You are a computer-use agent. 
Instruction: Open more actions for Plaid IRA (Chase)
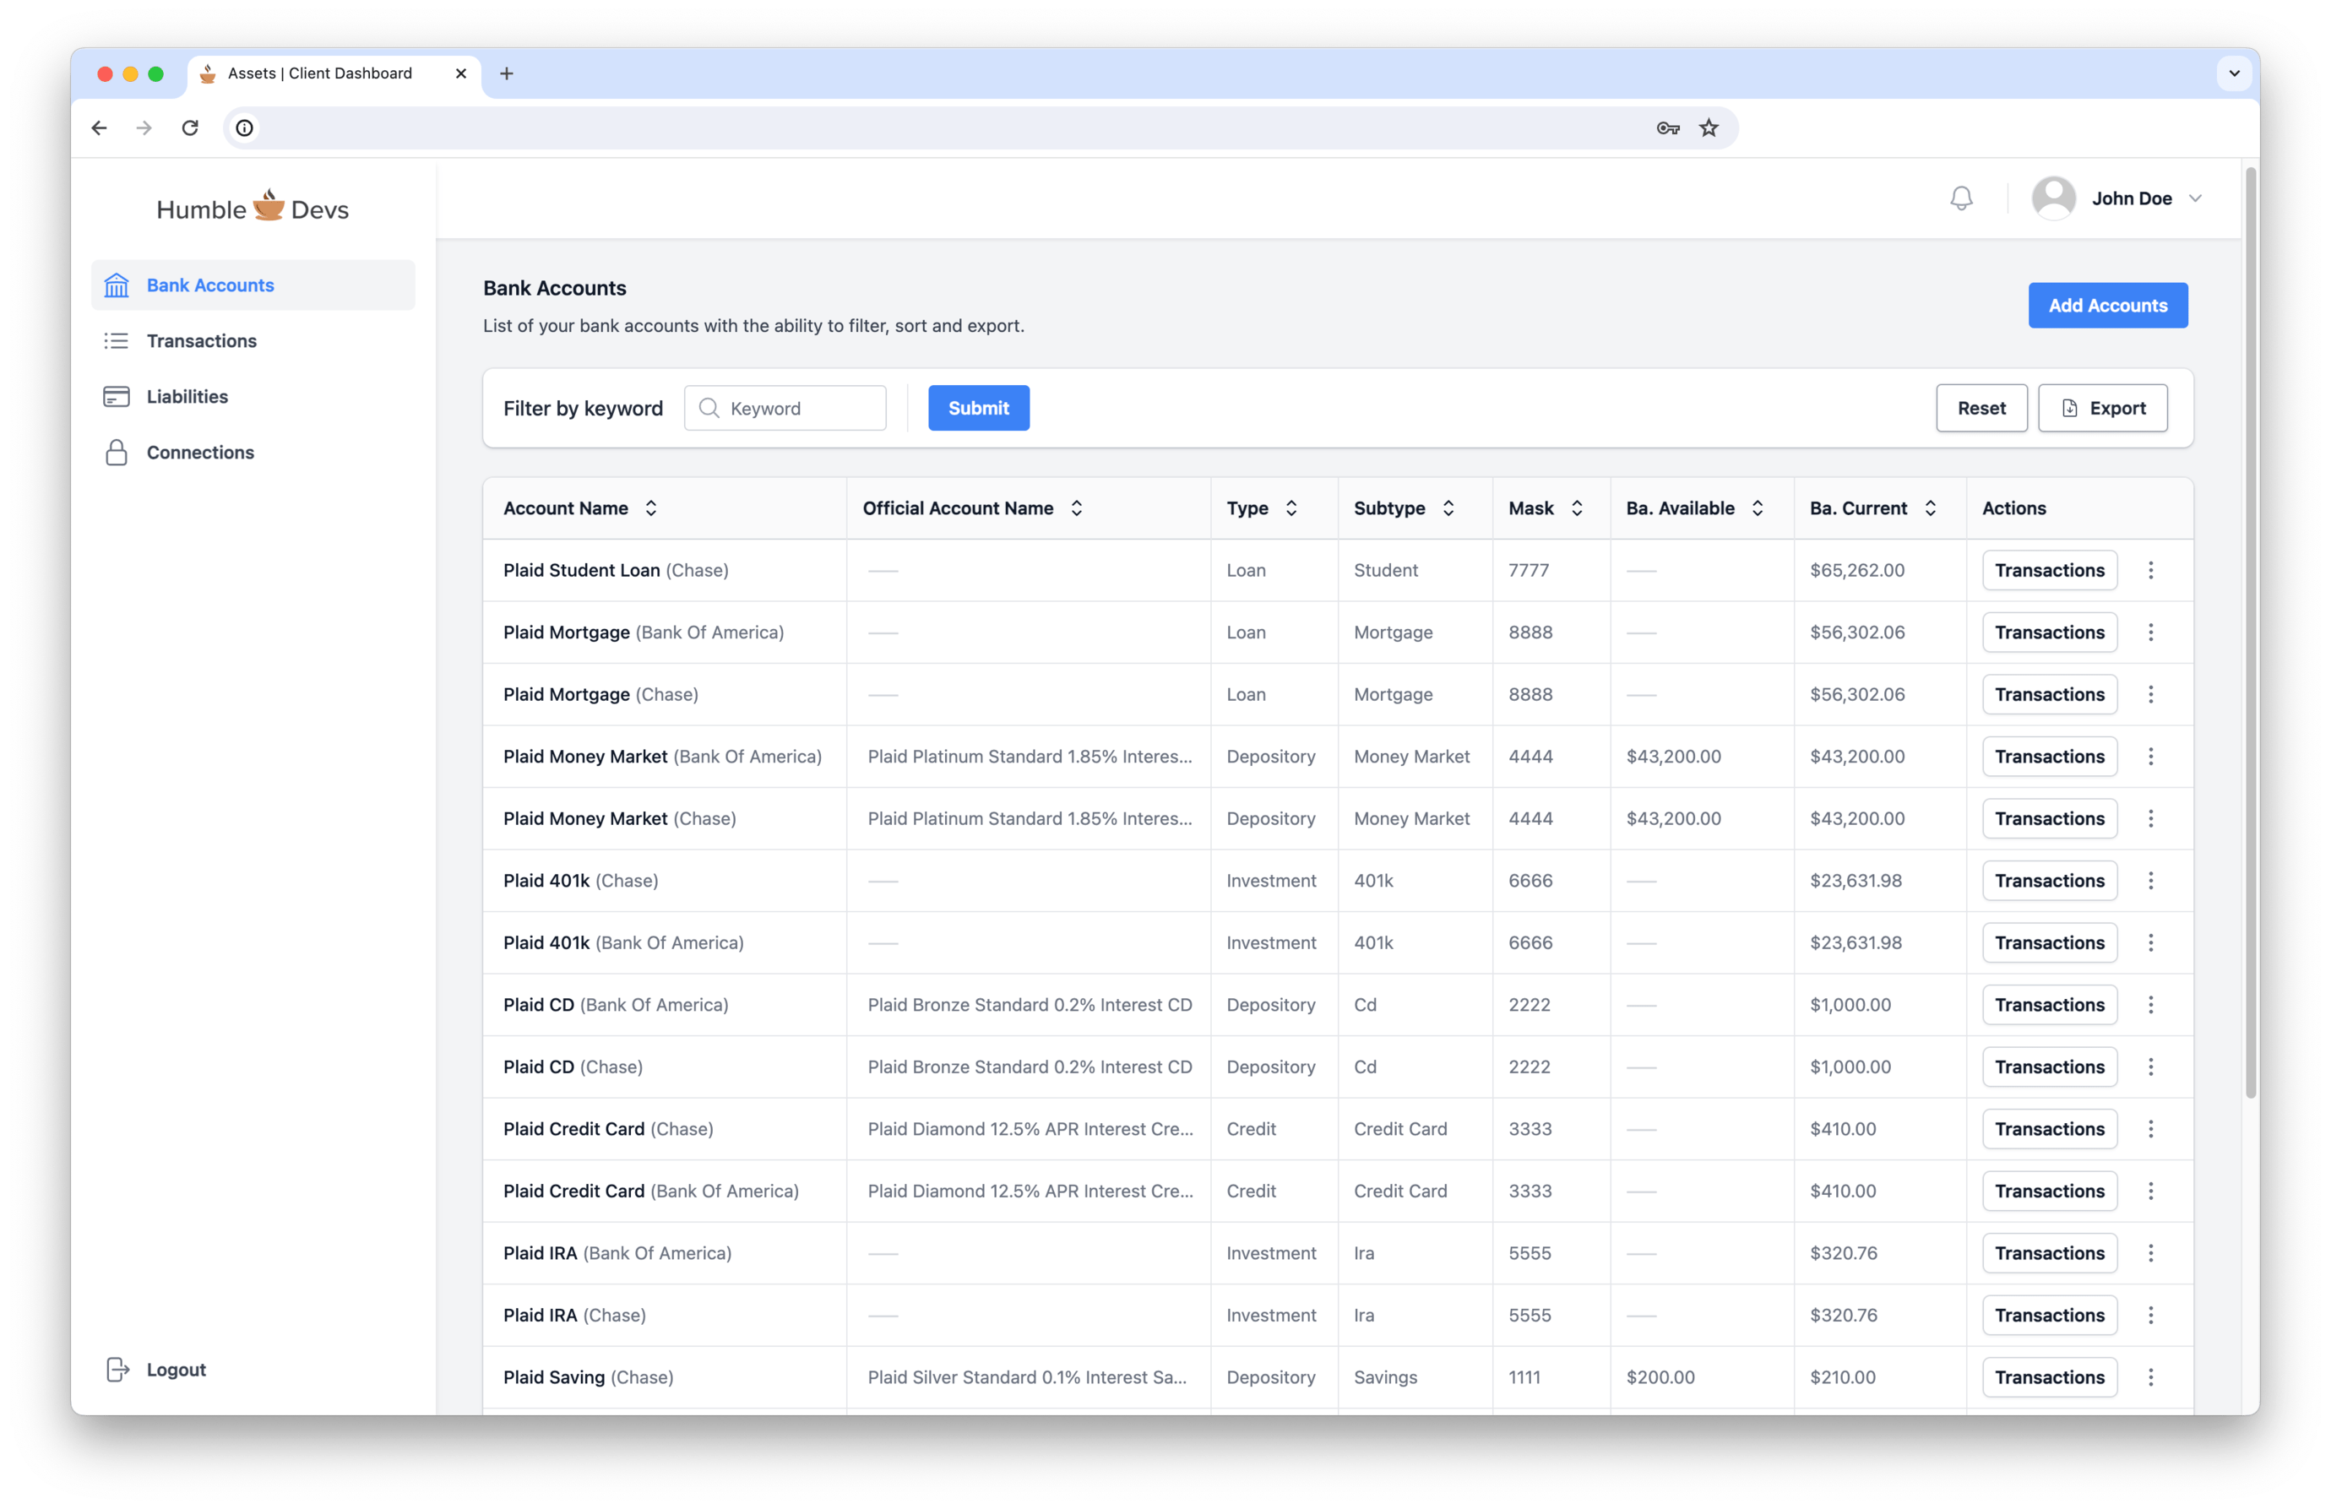click(2151, 1315)
